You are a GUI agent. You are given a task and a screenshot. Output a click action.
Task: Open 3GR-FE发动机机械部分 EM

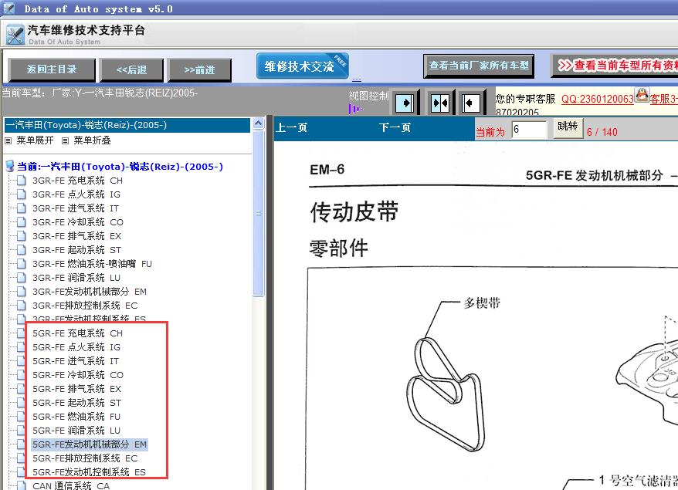click(90, 292)
